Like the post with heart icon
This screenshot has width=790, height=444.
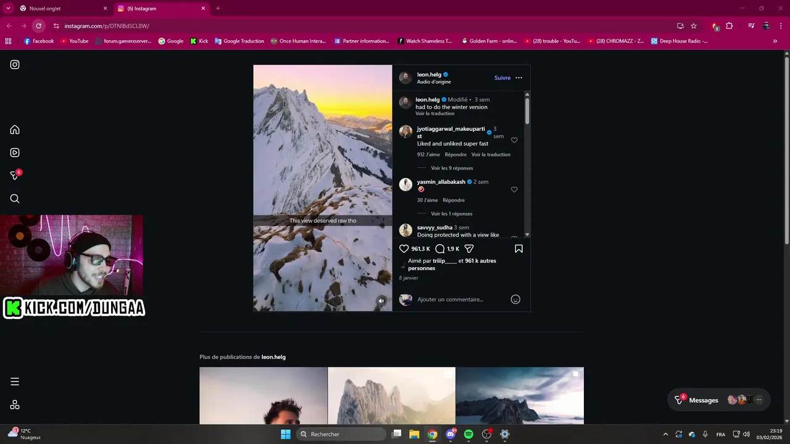[x=404, y=249]
